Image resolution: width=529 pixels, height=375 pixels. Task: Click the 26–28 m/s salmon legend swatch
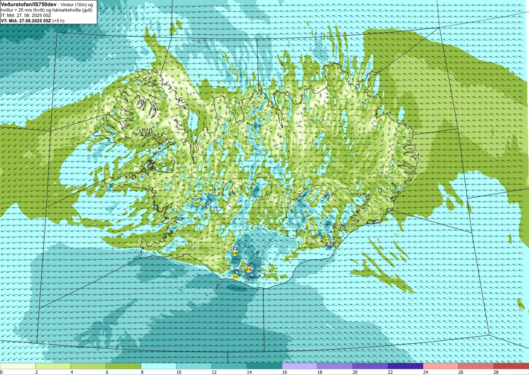coord(476,366)
